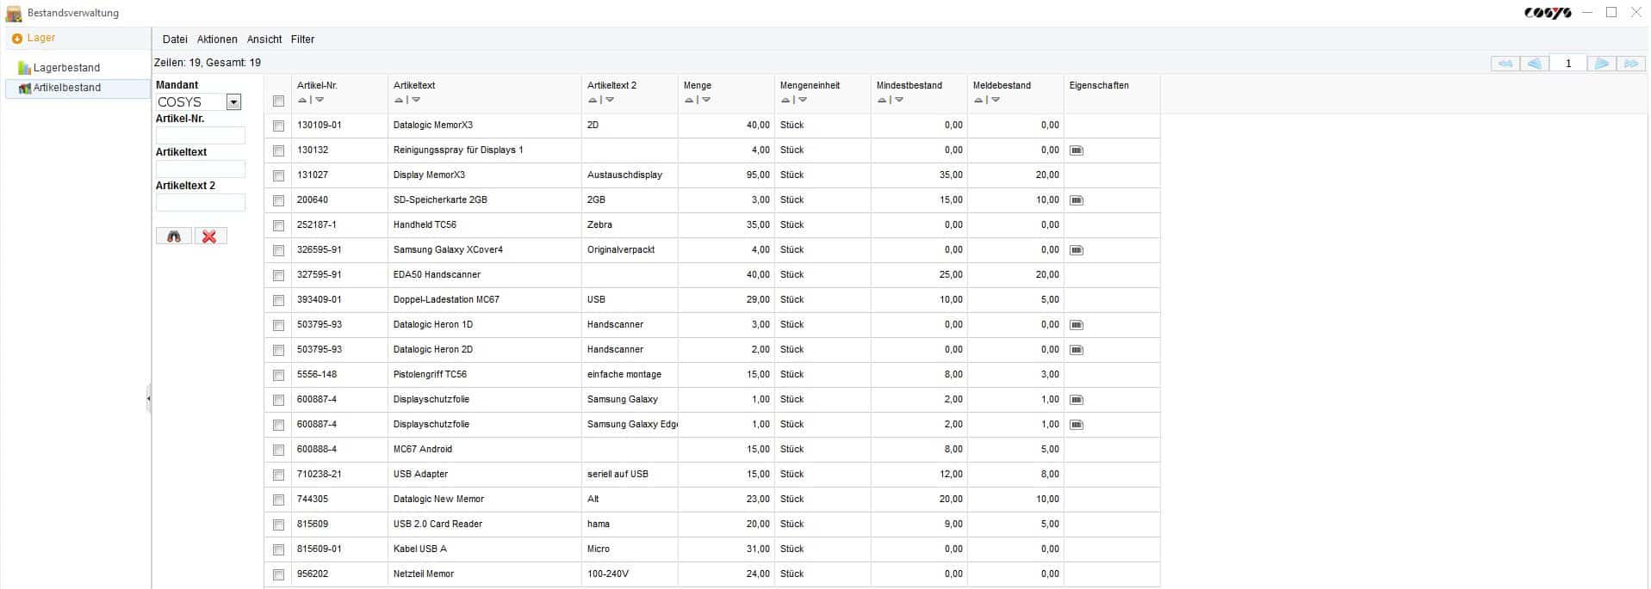Click article number 710238-21
Viewport: 1651px width, 589px height.
[320, 475]
